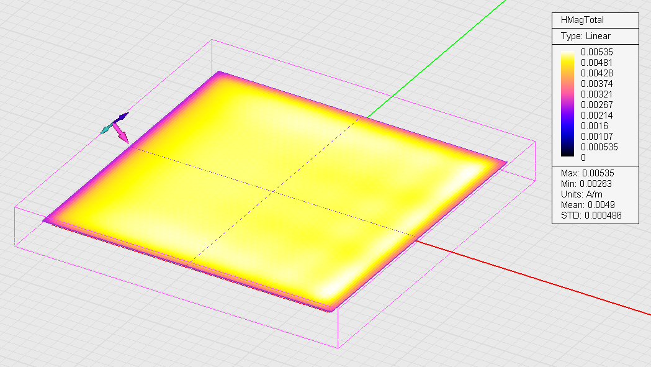Select the Units: A/m line

pos(581,194)
